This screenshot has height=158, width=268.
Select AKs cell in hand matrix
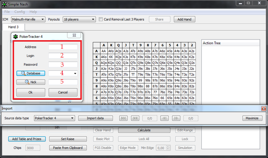111,51
